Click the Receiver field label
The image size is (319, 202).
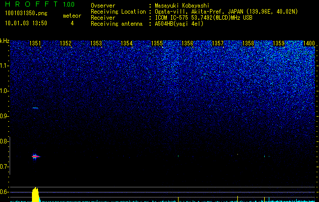(103, 18)
